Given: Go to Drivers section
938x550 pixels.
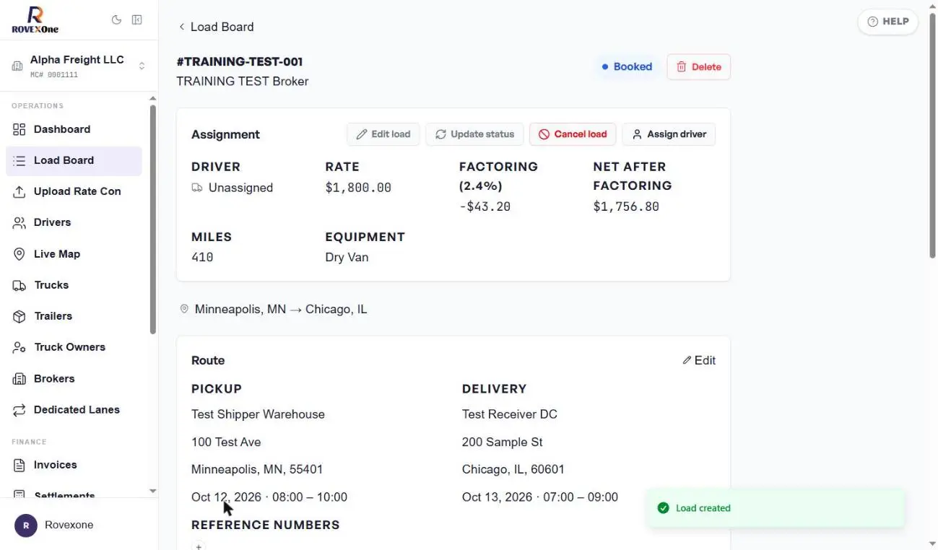Looking at the screenshot, I should pyautogui.click(x=74, y=222).
